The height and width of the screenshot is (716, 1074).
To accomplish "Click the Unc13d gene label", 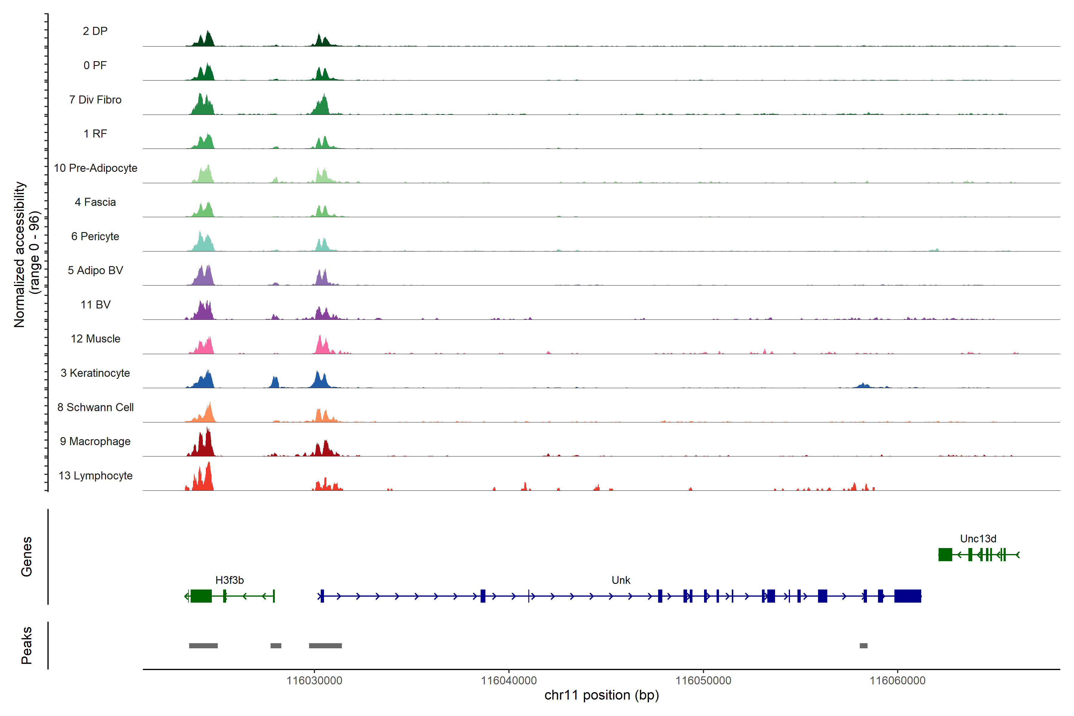I will coord(978,538).
